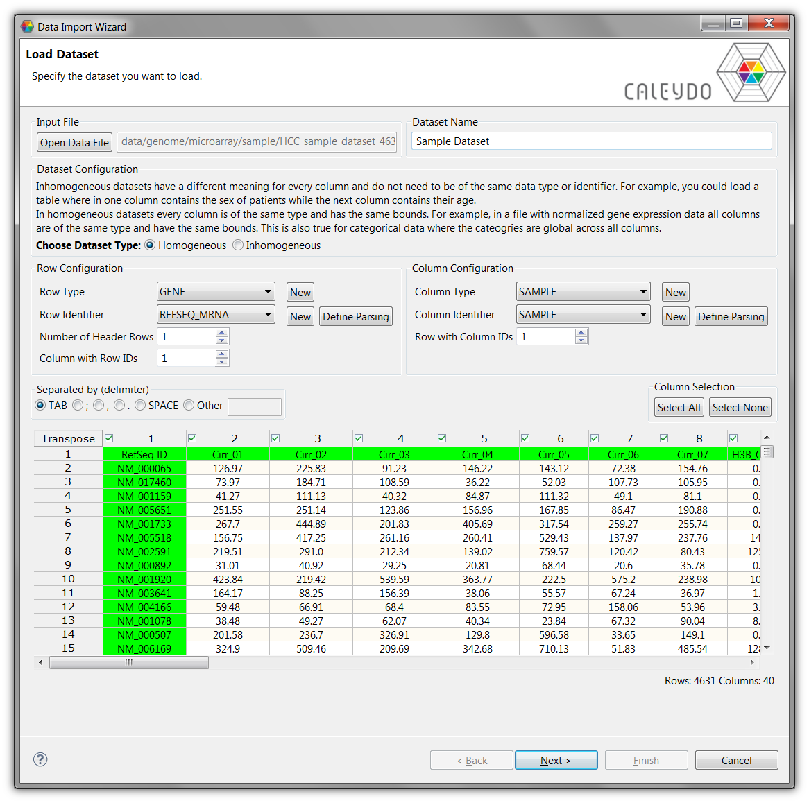The image size is (809, 803).
Task: Increase Column with Row IDs value
Action: click(x=222, y=354)
